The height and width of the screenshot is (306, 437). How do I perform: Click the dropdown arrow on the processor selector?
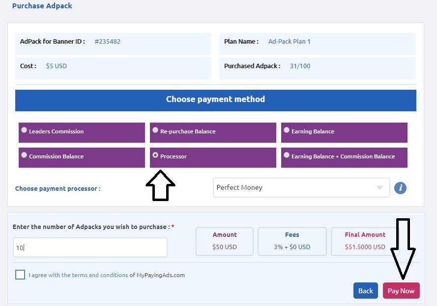tap(379, 188)
